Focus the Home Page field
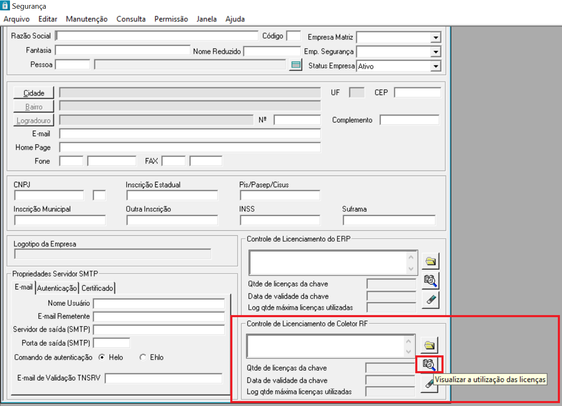This screenshot has height=406, width=562. (x=190, y=147)
